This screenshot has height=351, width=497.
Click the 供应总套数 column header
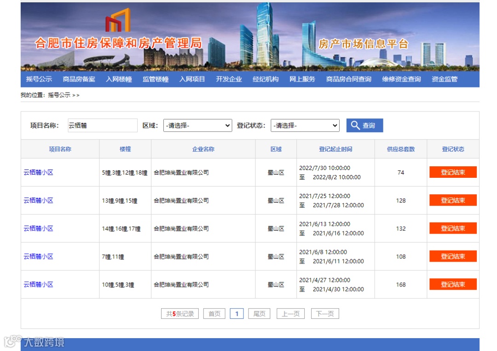click(401, 149)
